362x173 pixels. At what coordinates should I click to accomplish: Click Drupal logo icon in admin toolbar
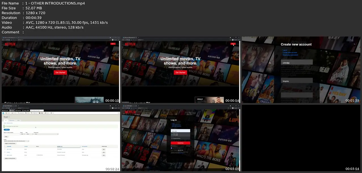click(3, 113)
